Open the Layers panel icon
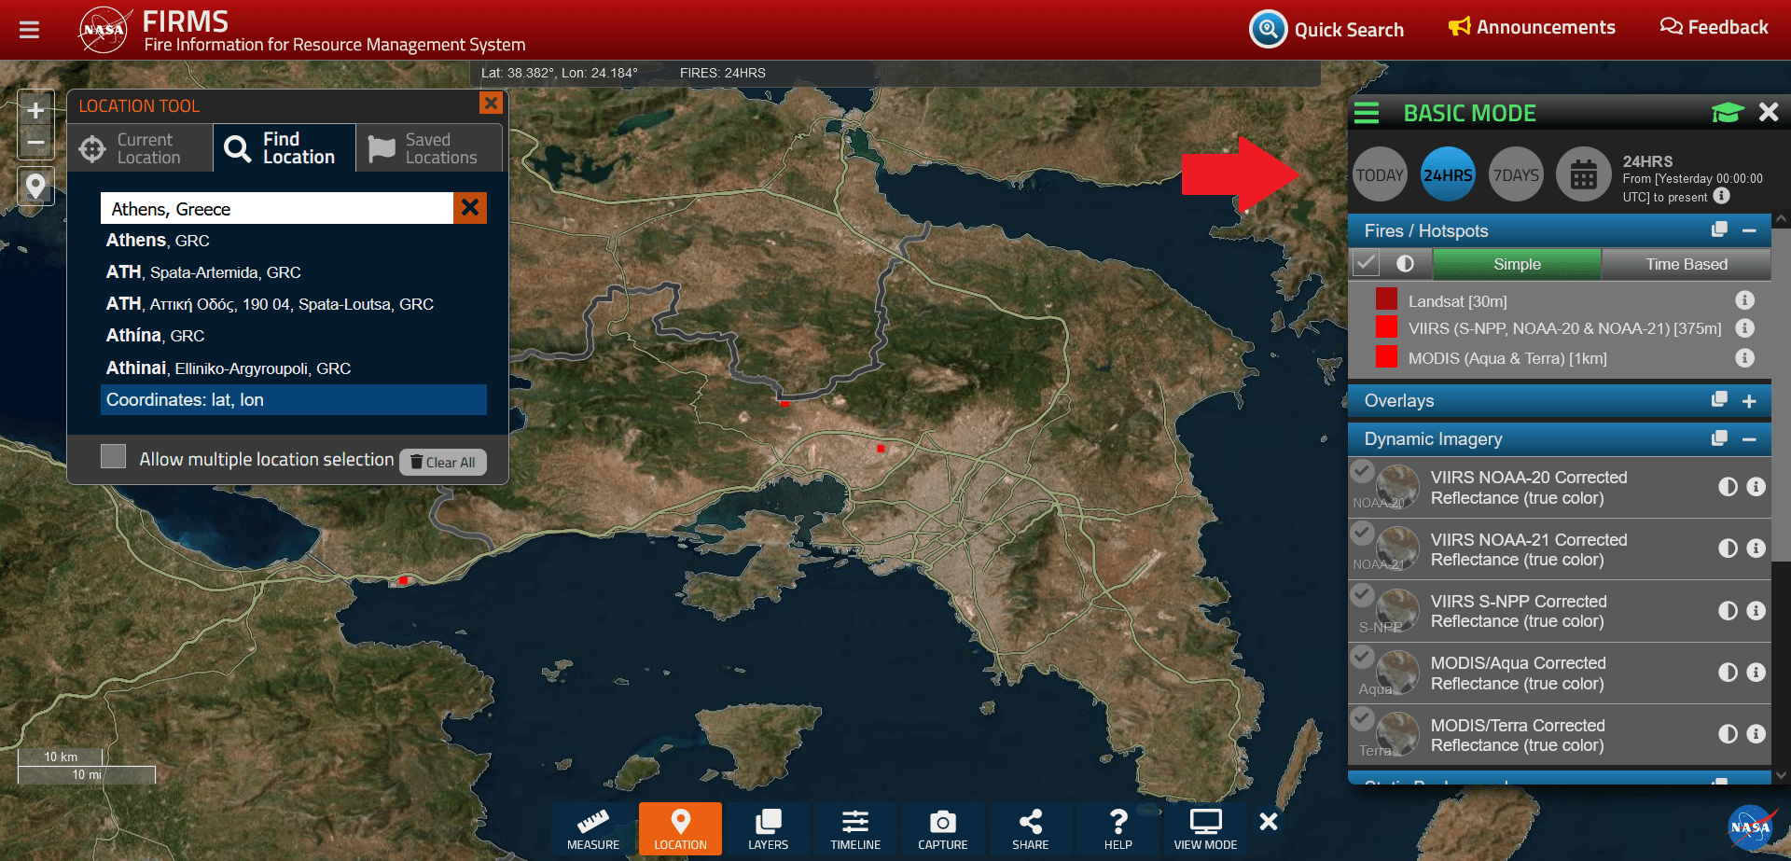The height and width of the screenshot is (861, 1791). pyautogui.click(x=768, y=828)
